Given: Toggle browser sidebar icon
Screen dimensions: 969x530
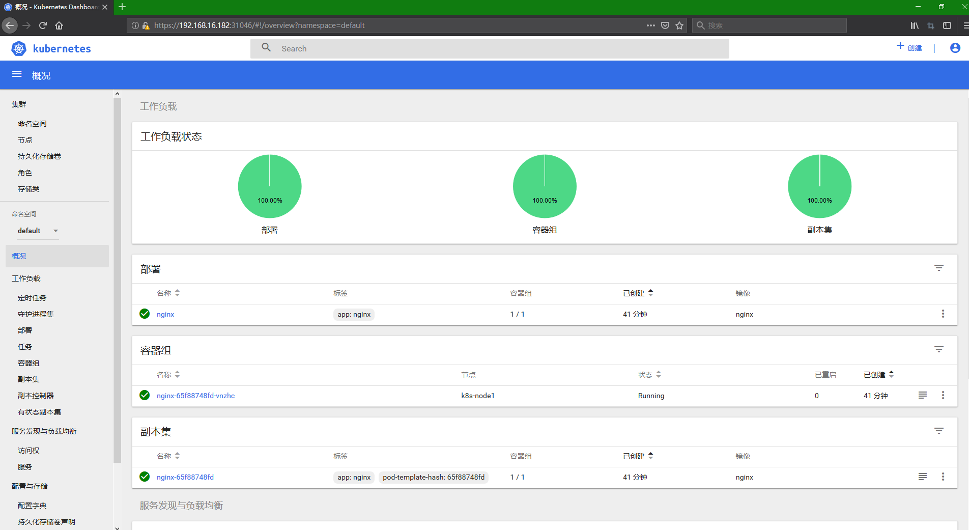Looking at the screenshot, I should click(x=947, y=25).
